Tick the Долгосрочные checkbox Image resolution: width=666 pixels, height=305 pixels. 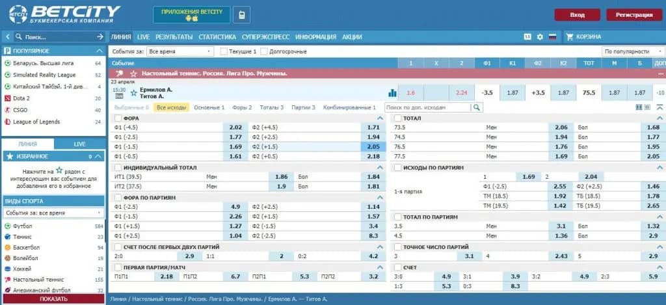(x=264, y=51)
